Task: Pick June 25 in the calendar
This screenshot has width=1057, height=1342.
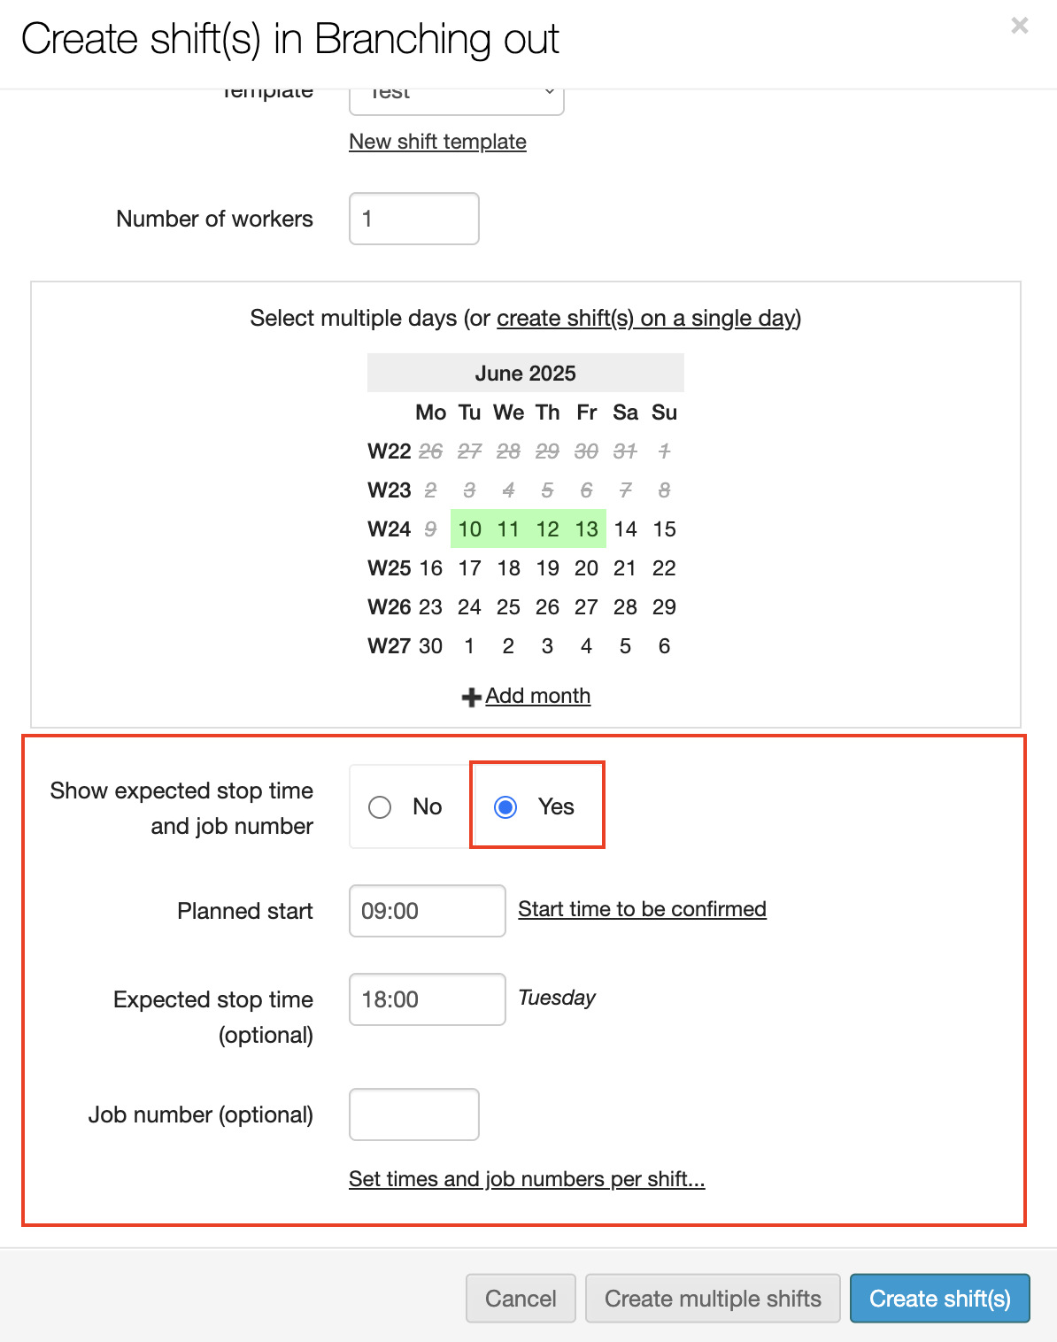Action: pos(508,607)
